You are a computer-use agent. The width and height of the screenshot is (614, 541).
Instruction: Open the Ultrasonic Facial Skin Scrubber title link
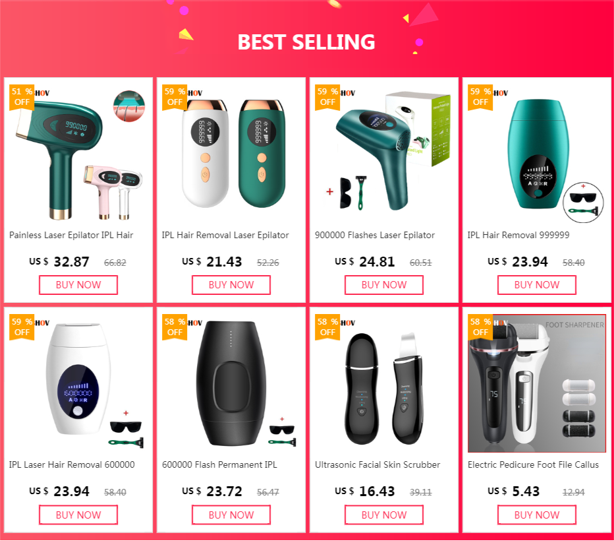[377, 464]
